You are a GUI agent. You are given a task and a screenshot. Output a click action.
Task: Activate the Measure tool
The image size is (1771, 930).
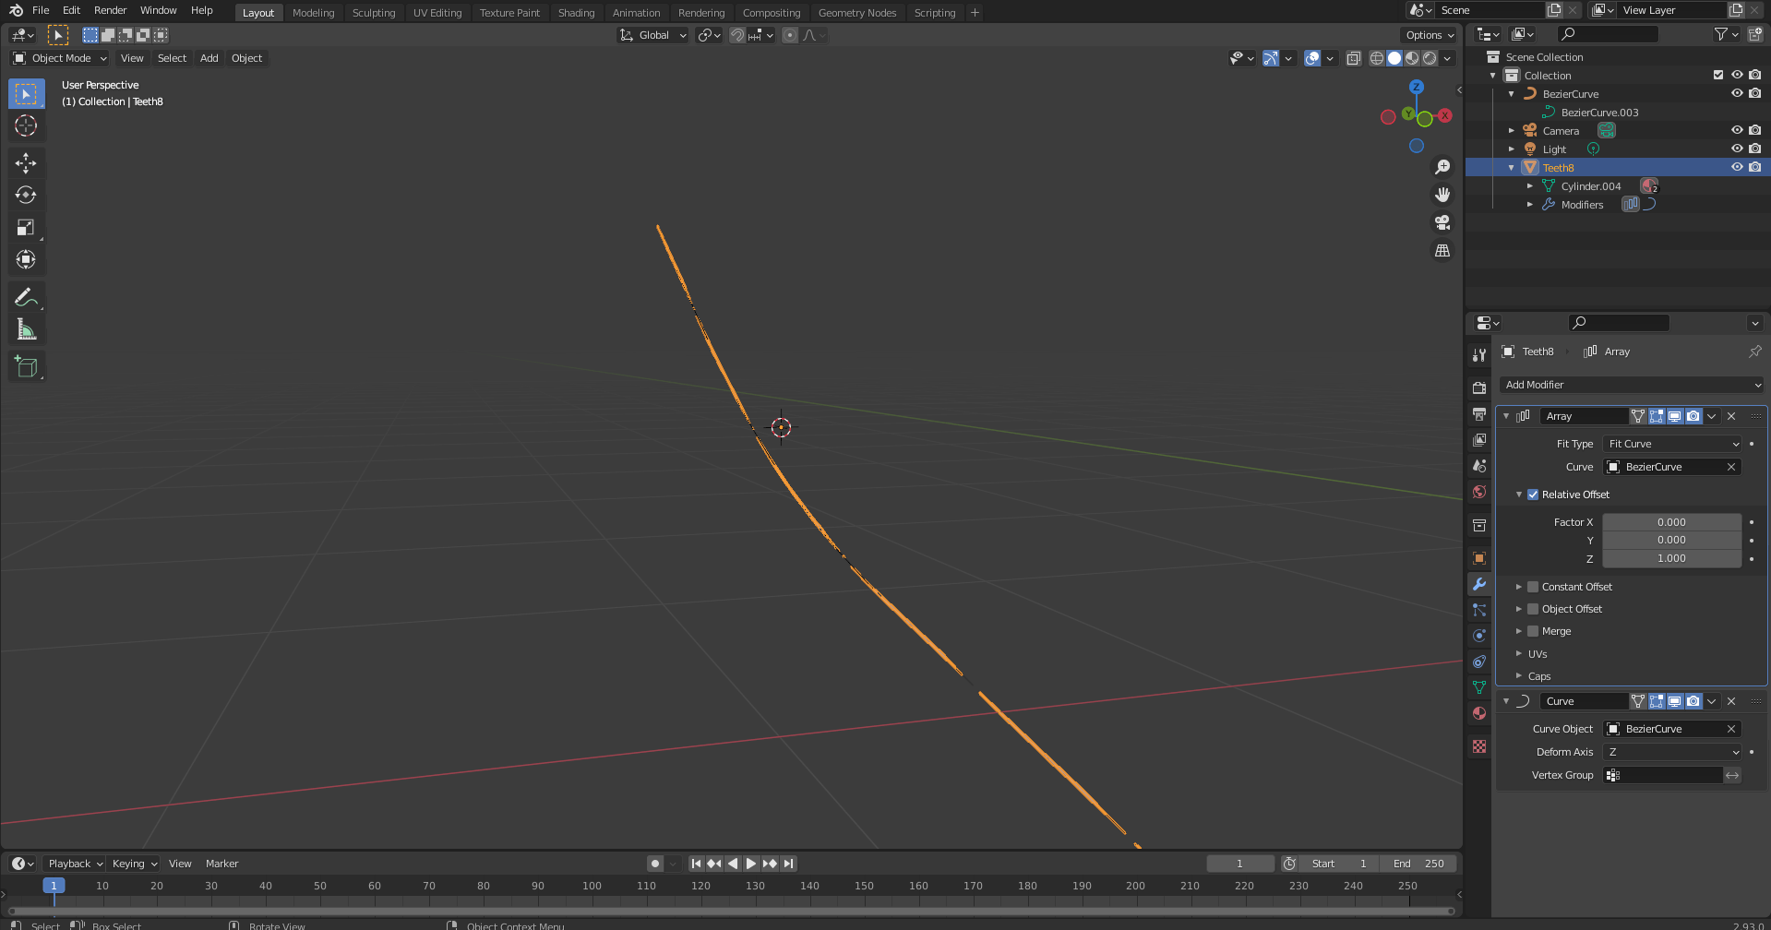pyautogui.click(x=27, y=328)
